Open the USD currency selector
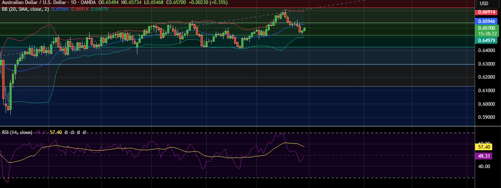The width and height of the screenshot is (501, 188). 484,3
